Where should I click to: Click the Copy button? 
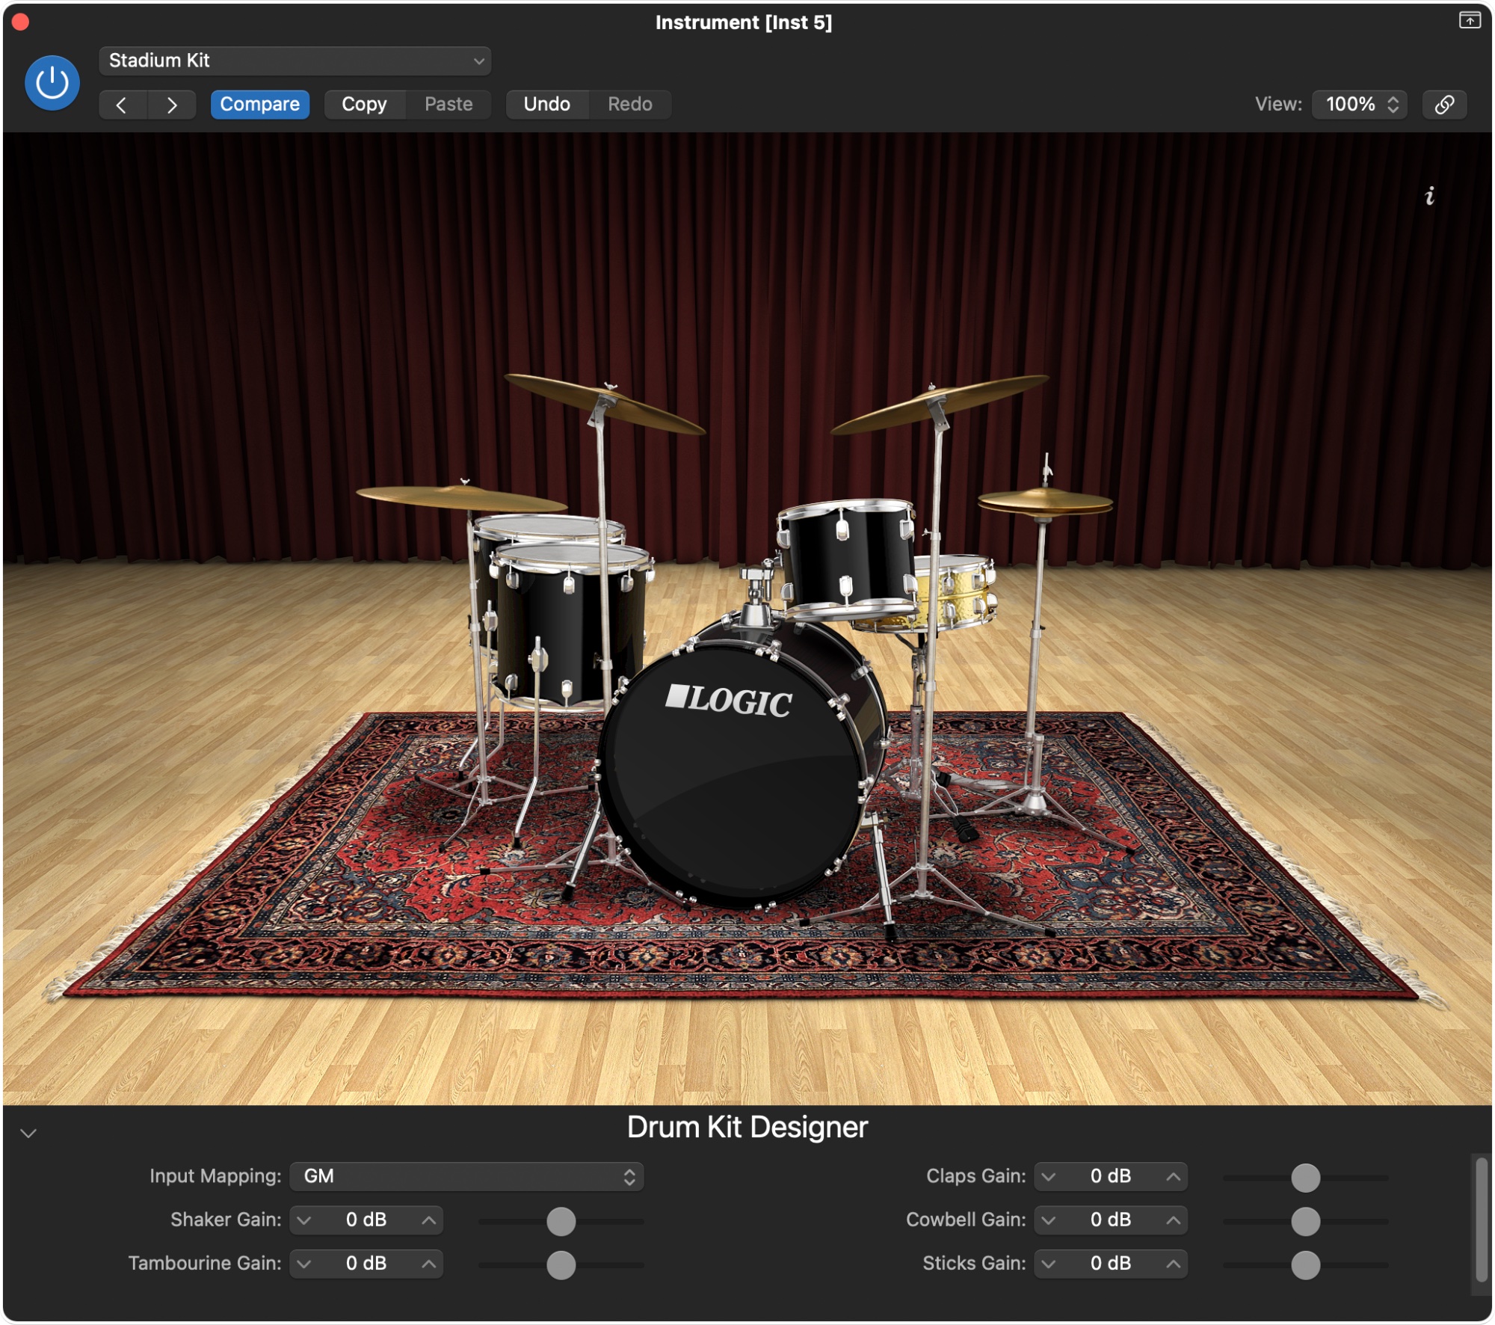point(364,104)
